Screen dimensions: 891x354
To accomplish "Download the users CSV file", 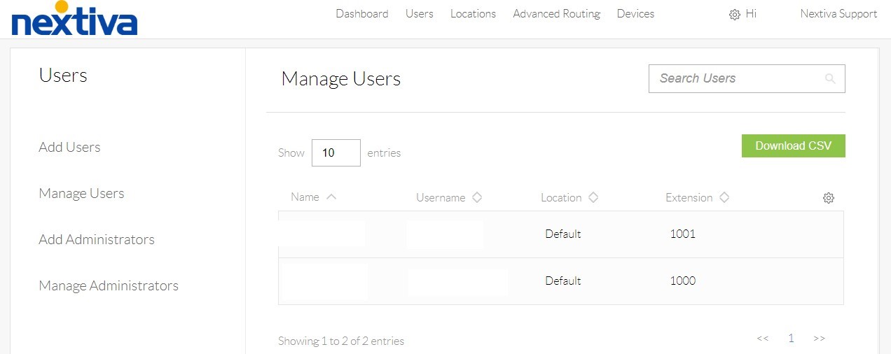I will click(x=793, y=146).
